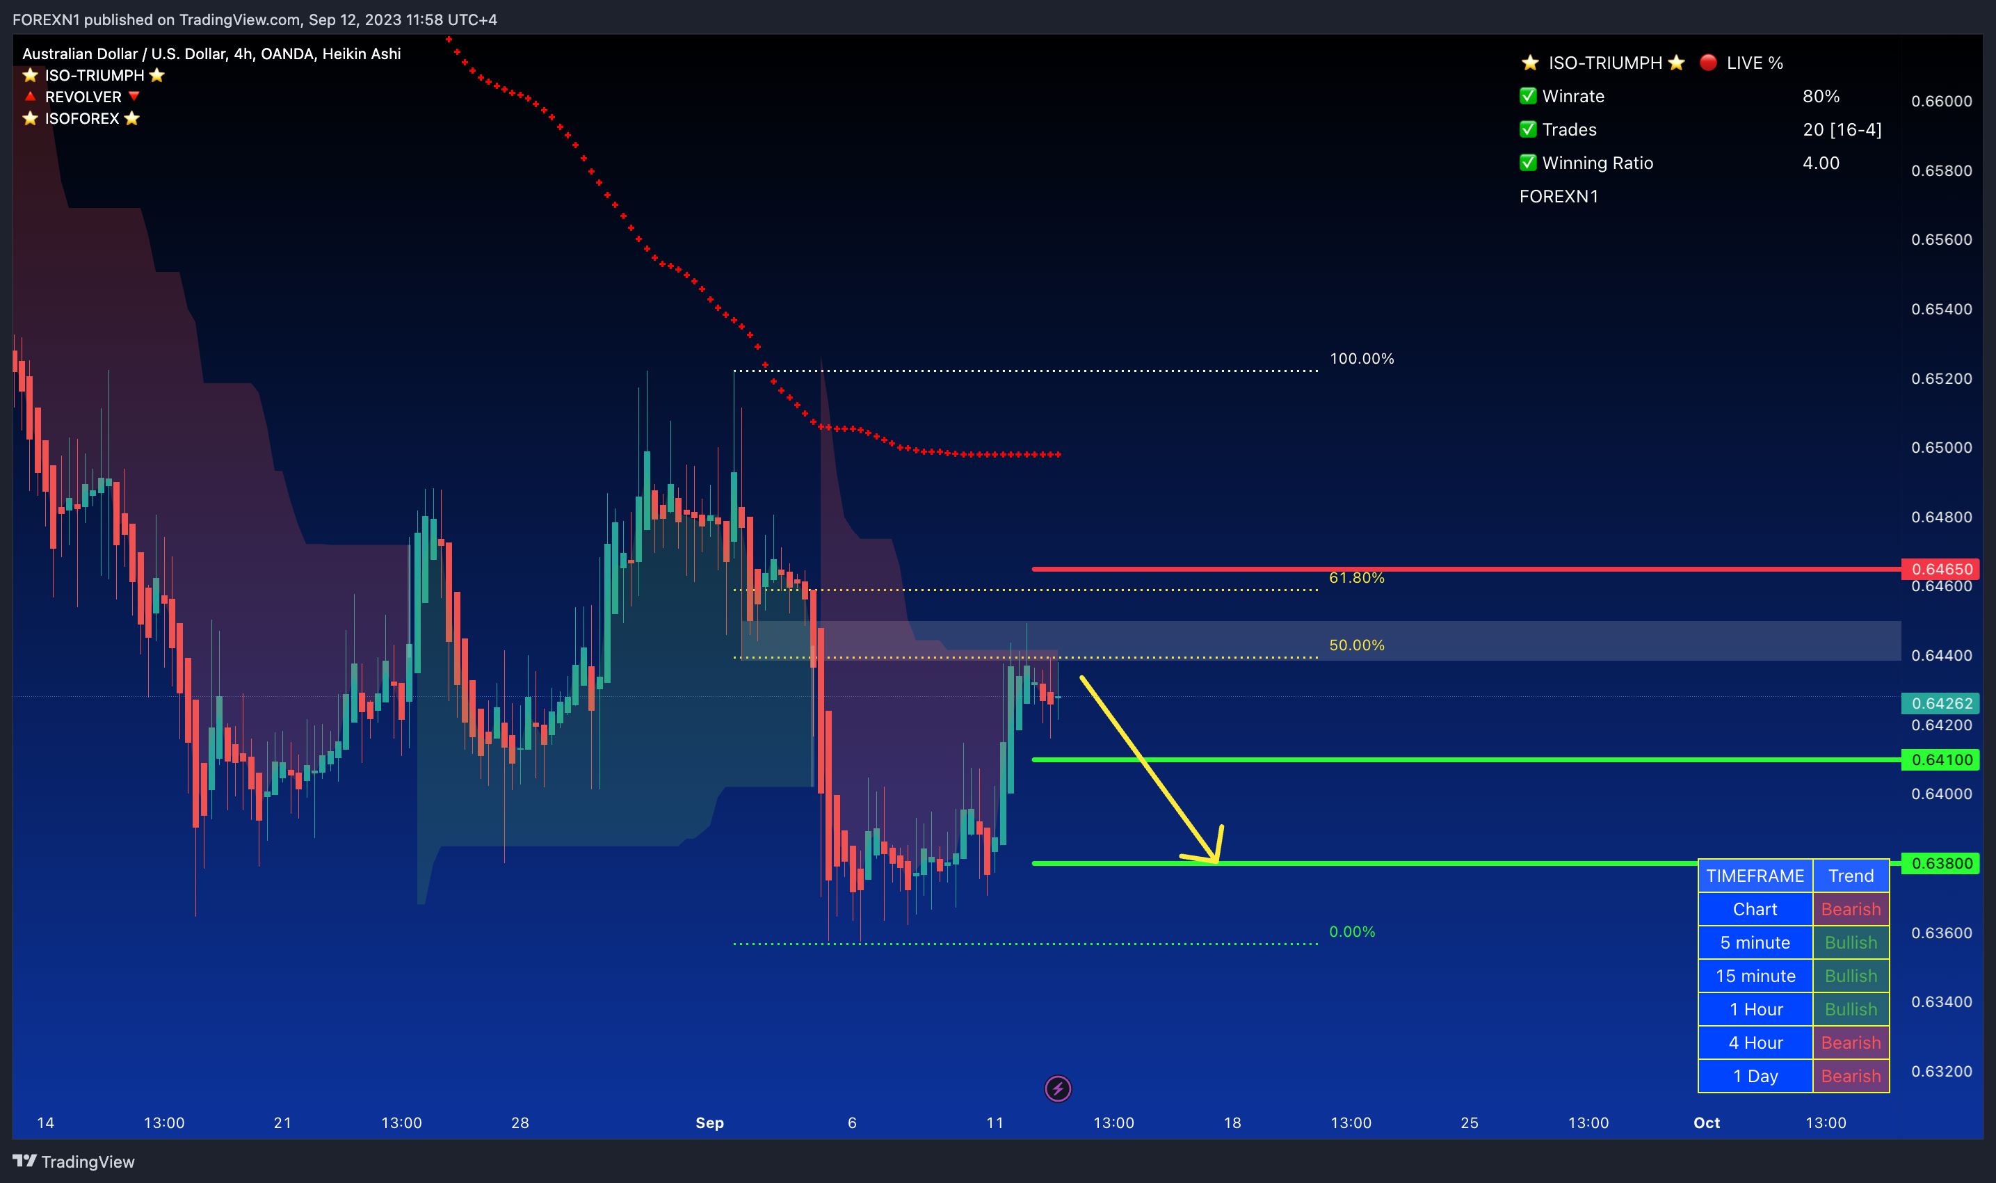This screenshot has height=1183, width=1996.
Task: Click the 4 Hour timeframe cell
Action: (x=1755, y=1043)
